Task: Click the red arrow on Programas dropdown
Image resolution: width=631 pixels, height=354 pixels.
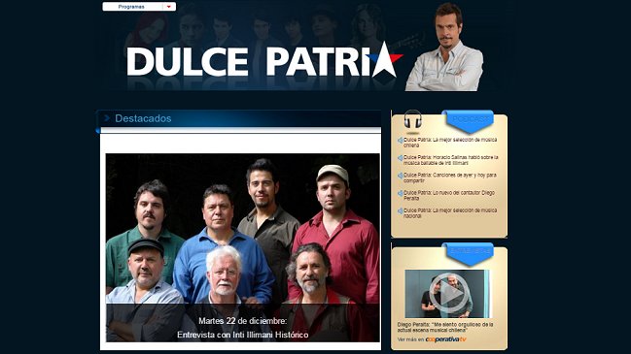Action: pos(169,7)
